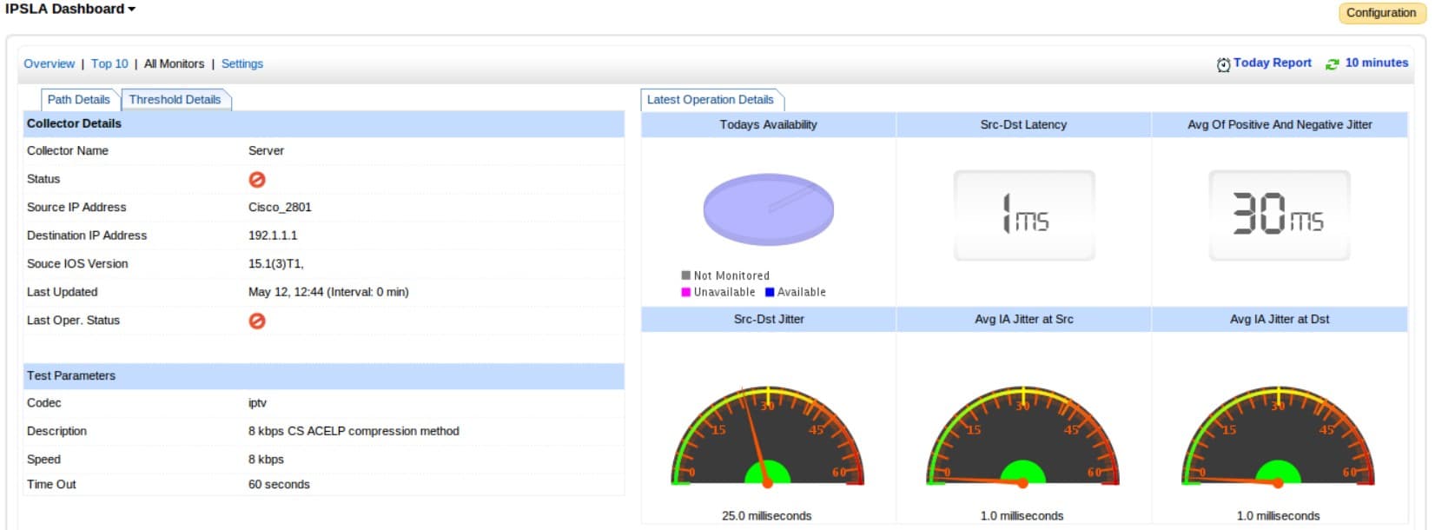Click the red Status icon
The height and width of the screenshot is (530, 1435).
click(x=257, y=179)
